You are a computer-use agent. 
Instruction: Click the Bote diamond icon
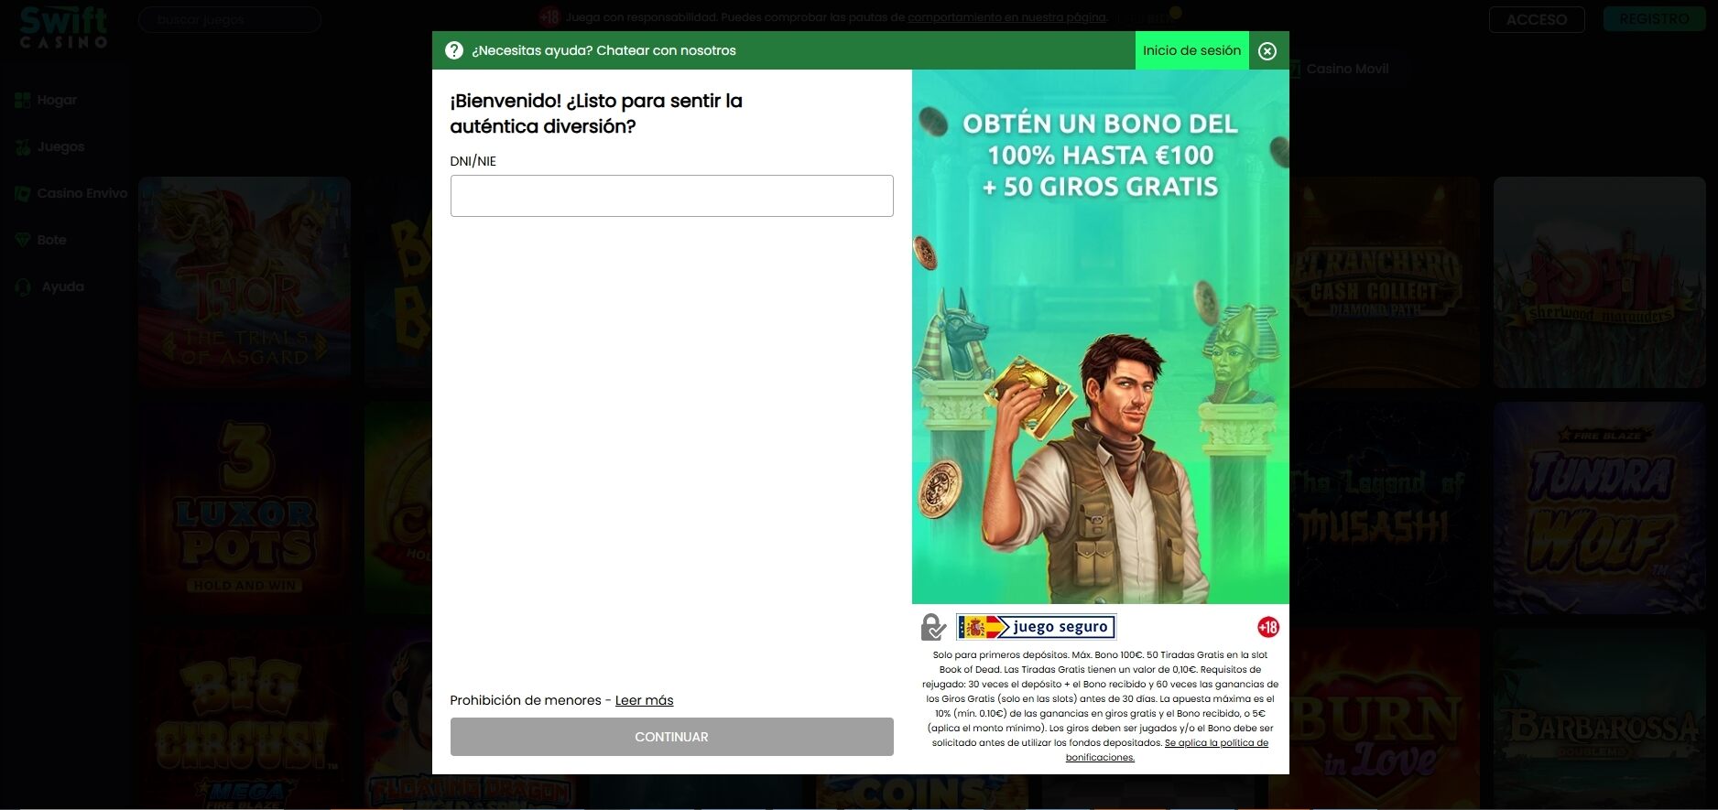tap(23, 240)
